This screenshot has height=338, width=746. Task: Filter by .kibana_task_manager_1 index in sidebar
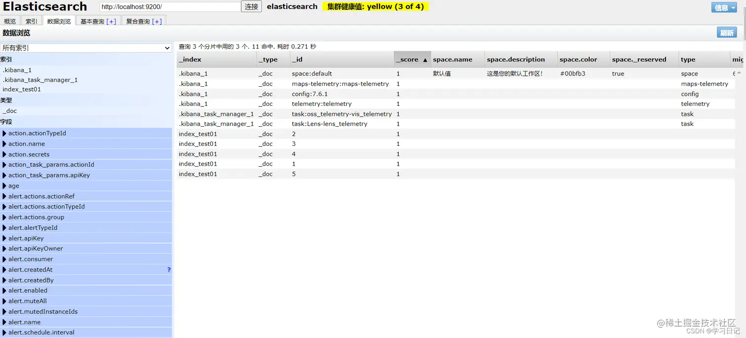click(x=40, y=80)
